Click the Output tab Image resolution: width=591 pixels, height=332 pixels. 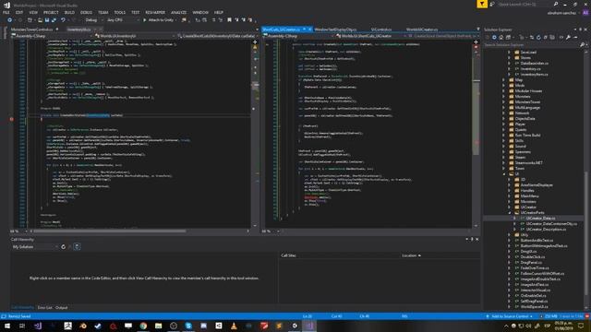(62, 307)
